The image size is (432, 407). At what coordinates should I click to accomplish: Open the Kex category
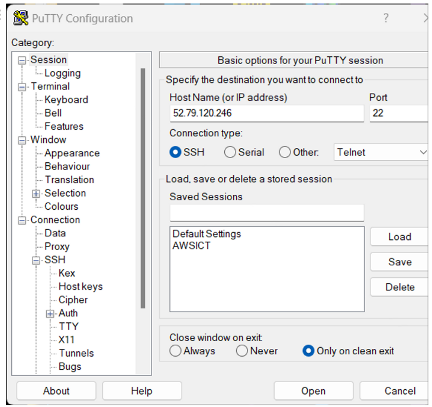pos(67,273)
